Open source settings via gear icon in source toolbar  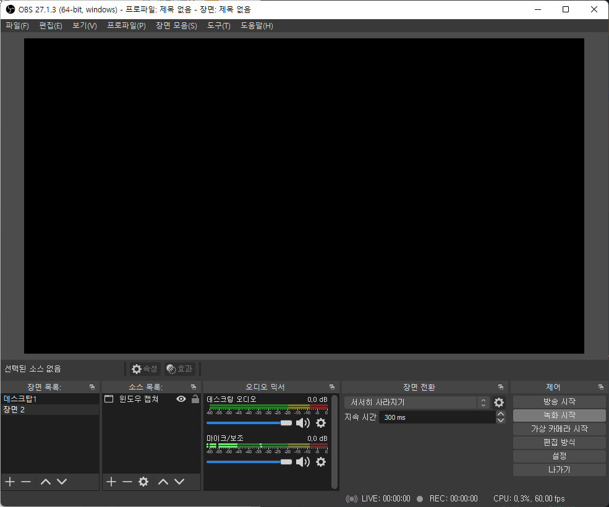(x=143, y=482)
